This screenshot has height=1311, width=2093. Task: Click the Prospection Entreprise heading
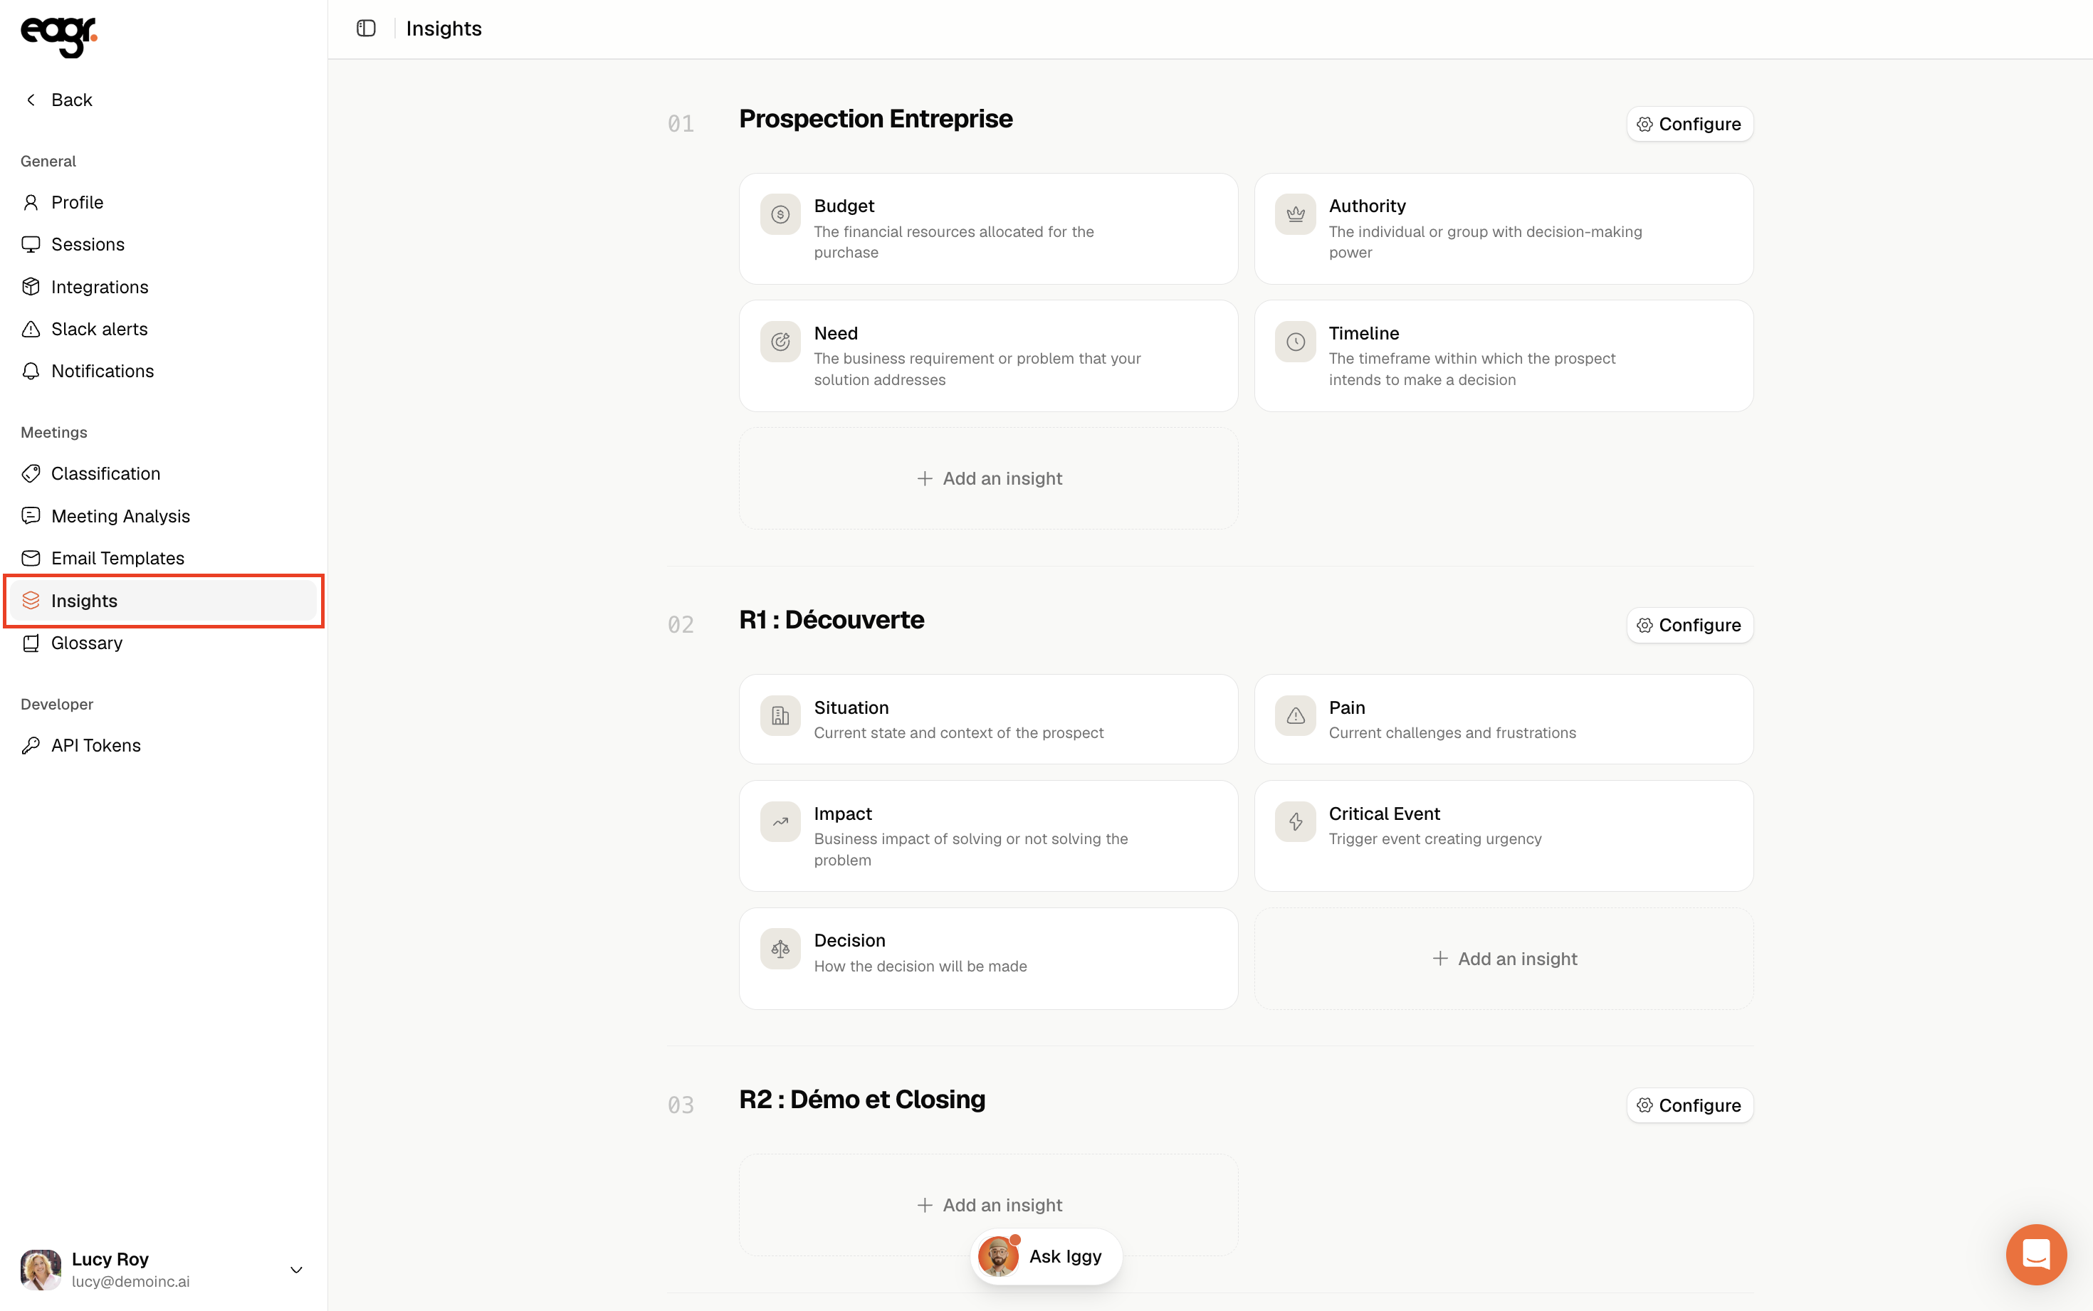876,119
